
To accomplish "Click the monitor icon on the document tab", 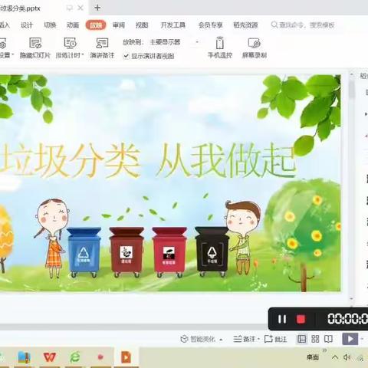I will (69, 8).
